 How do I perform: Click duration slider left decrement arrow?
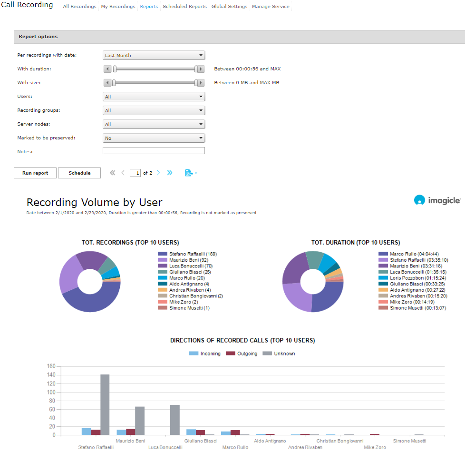(x=107, y=69)
